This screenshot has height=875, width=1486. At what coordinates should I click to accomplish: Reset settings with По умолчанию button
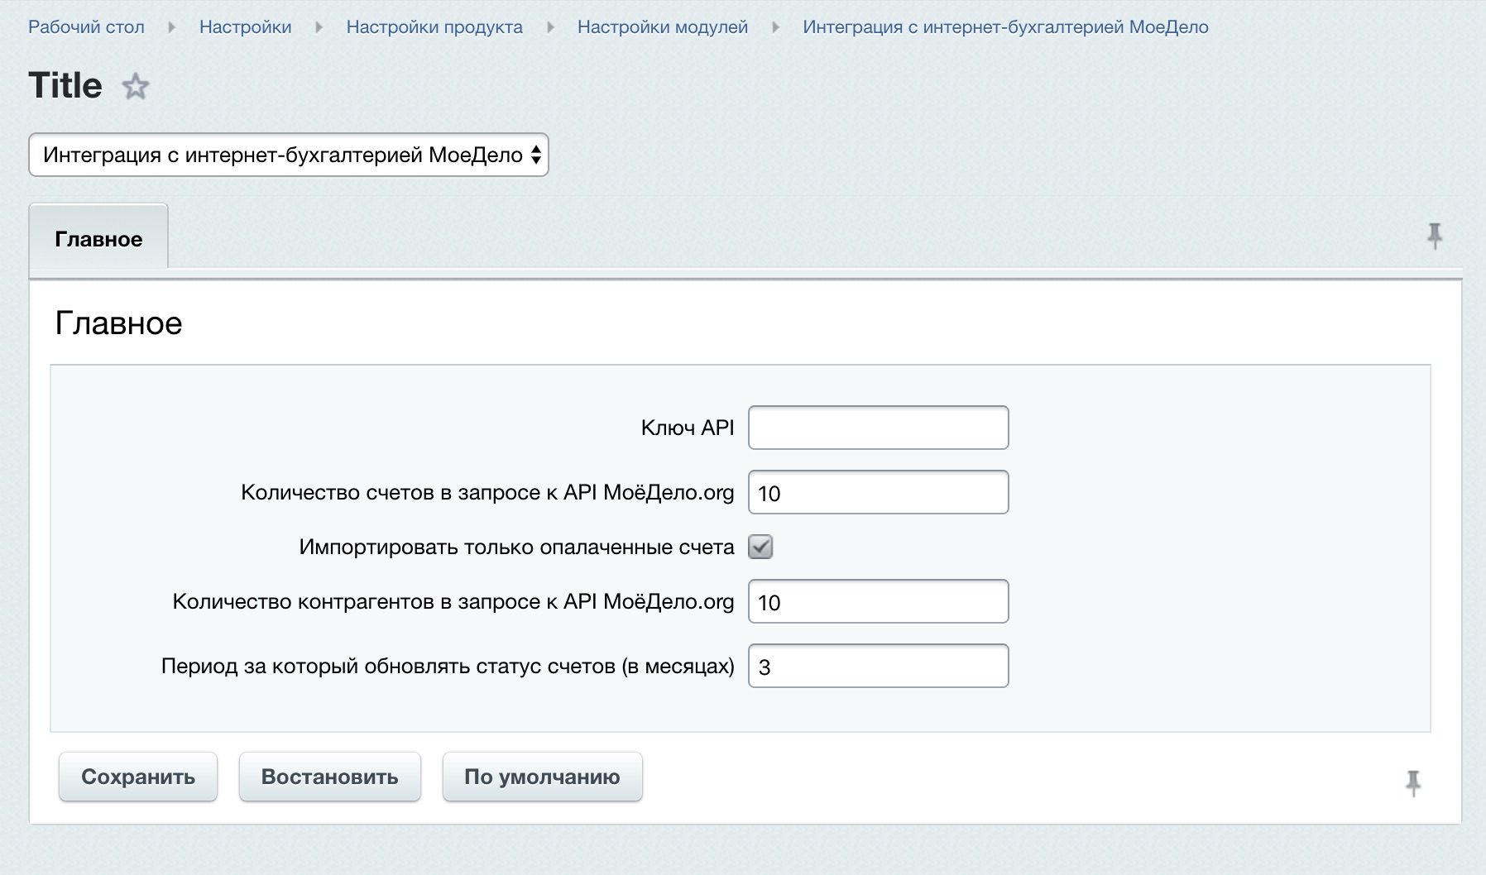pyautogui.click(x=542, y=777)
